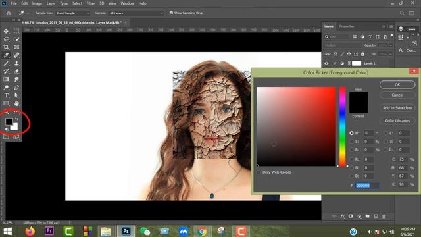
Task: Select the H hue radio button
Action: (351, 133)
